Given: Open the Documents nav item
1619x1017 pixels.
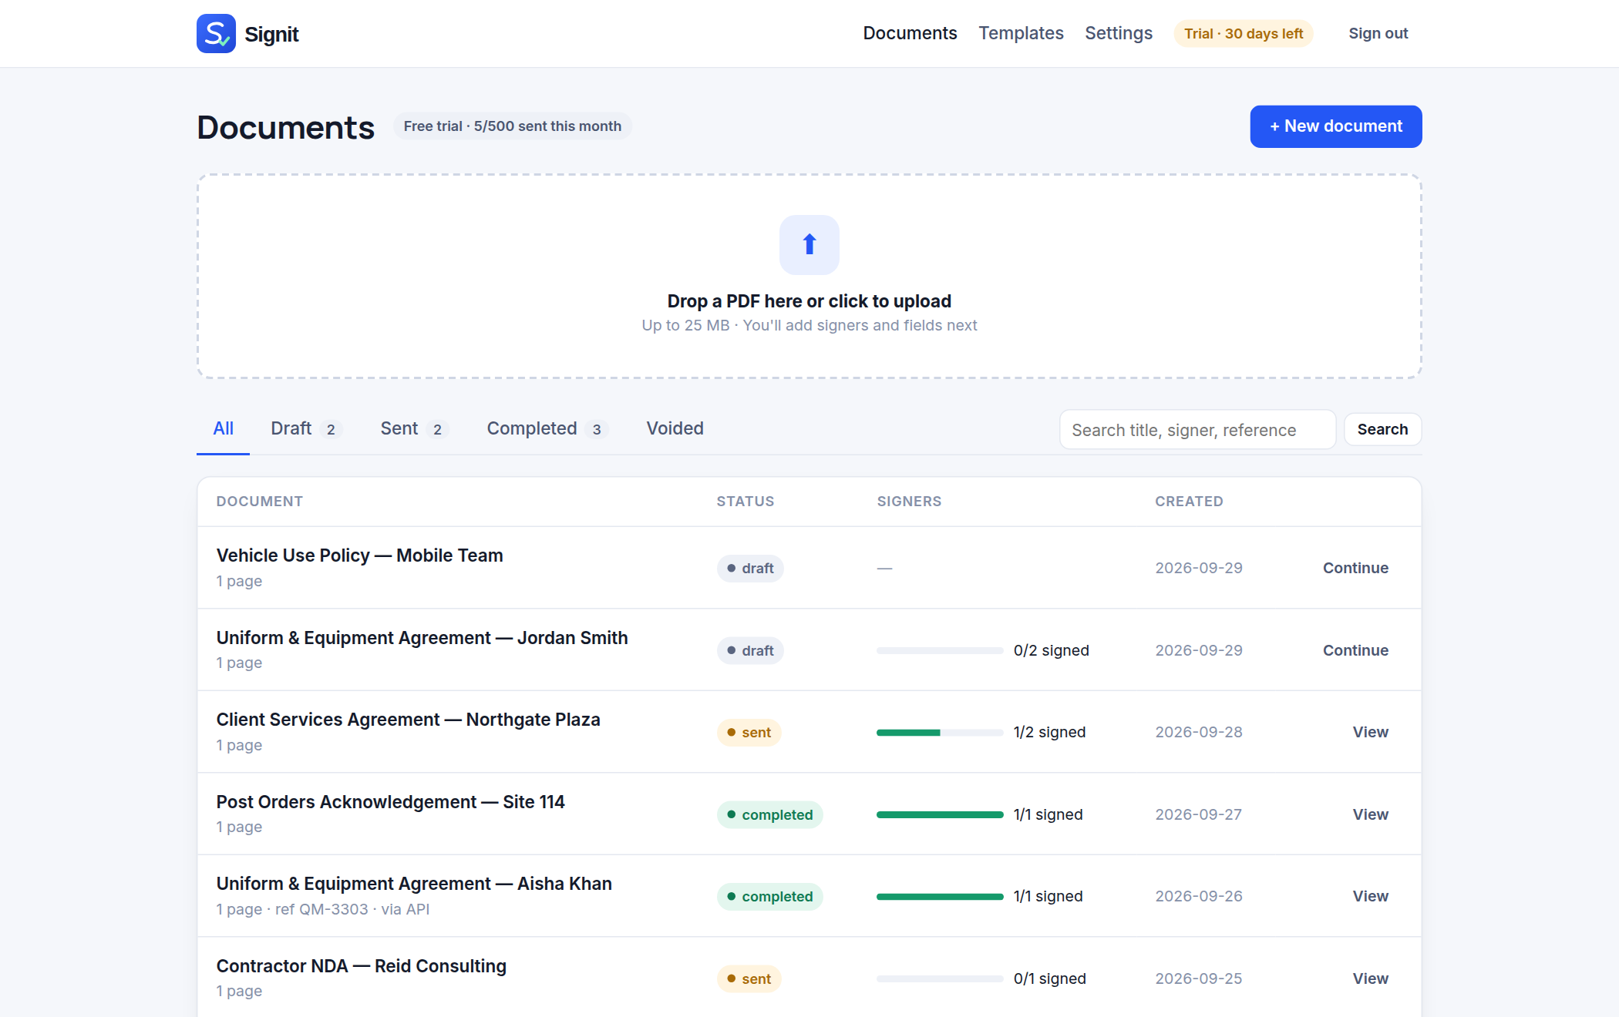Looking at the screenshot, I should [x=910, y=33].
